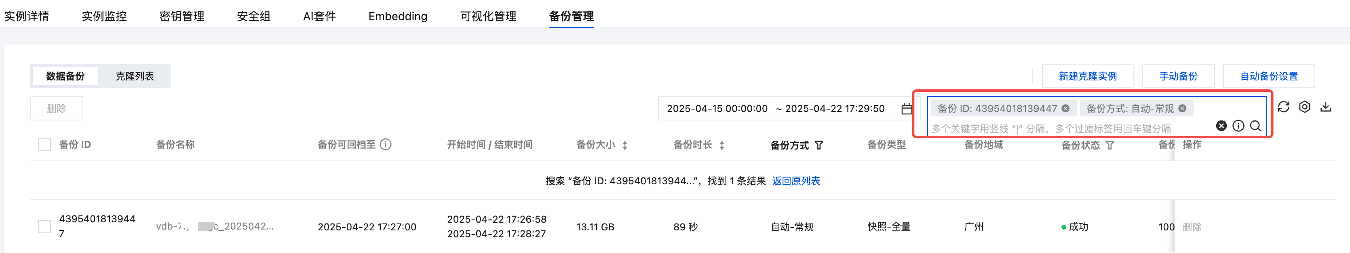Click the refresh list icon
Viewport: 1350px width, 253px height.
coord(1283,107)
